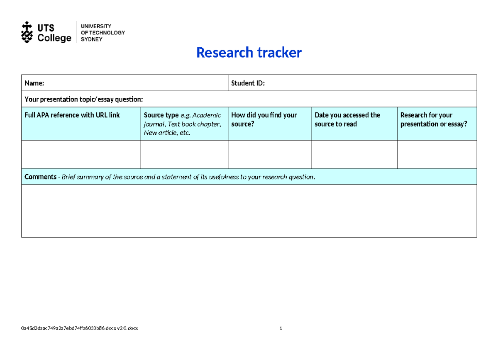Click empty cell under Full APA reference
This screenshot has width=498, height=352.
[x=81, y=154]
